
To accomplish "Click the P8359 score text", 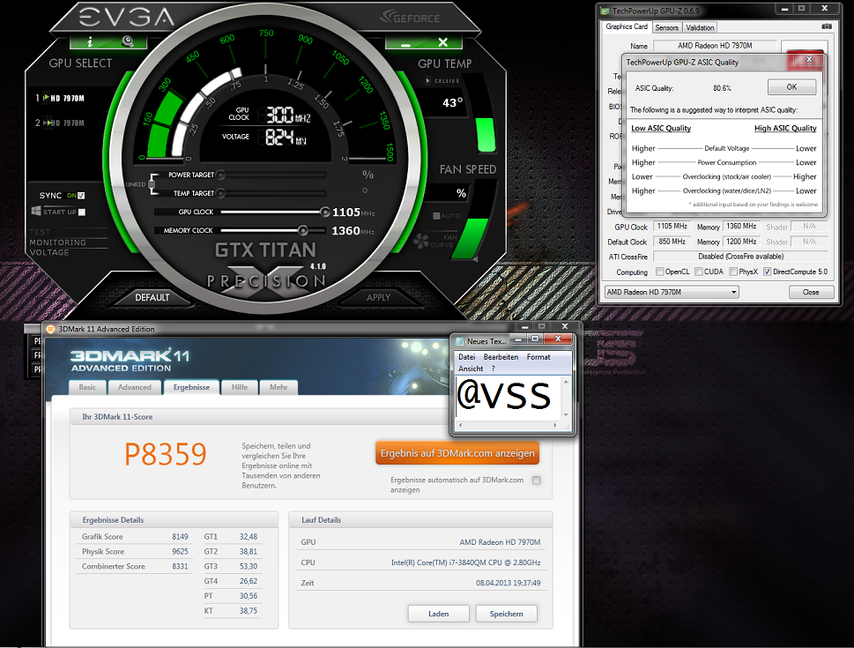I will pyautogui.click(x=166, y=454).
